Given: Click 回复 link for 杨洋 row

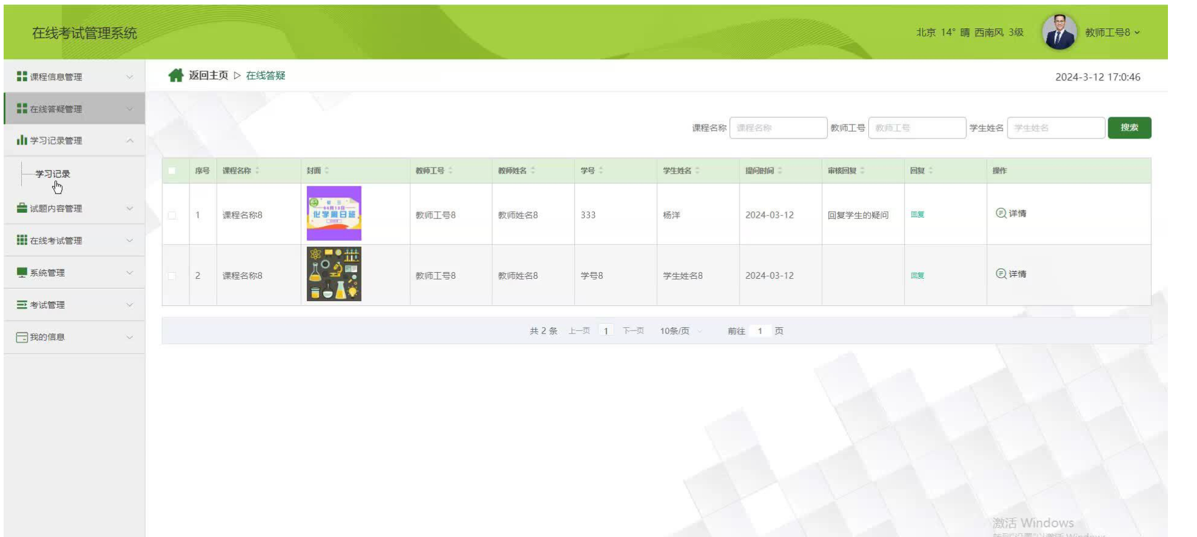Looking at the screenshot, I should point(917,215).
